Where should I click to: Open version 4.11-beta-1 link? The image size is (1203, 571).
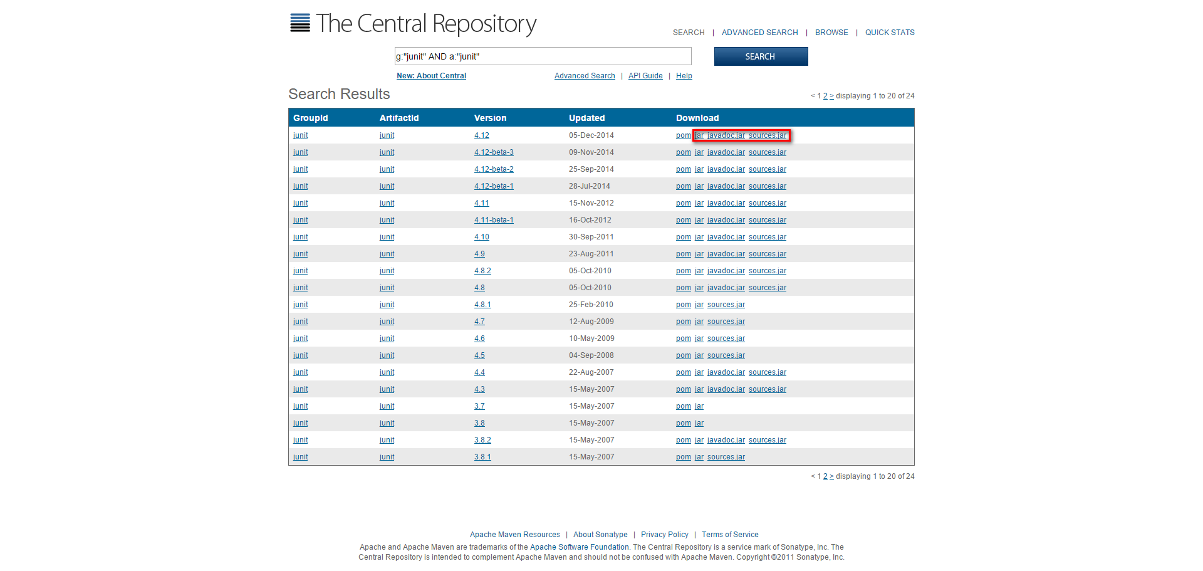pyautogui.click(x=494, y=220)
